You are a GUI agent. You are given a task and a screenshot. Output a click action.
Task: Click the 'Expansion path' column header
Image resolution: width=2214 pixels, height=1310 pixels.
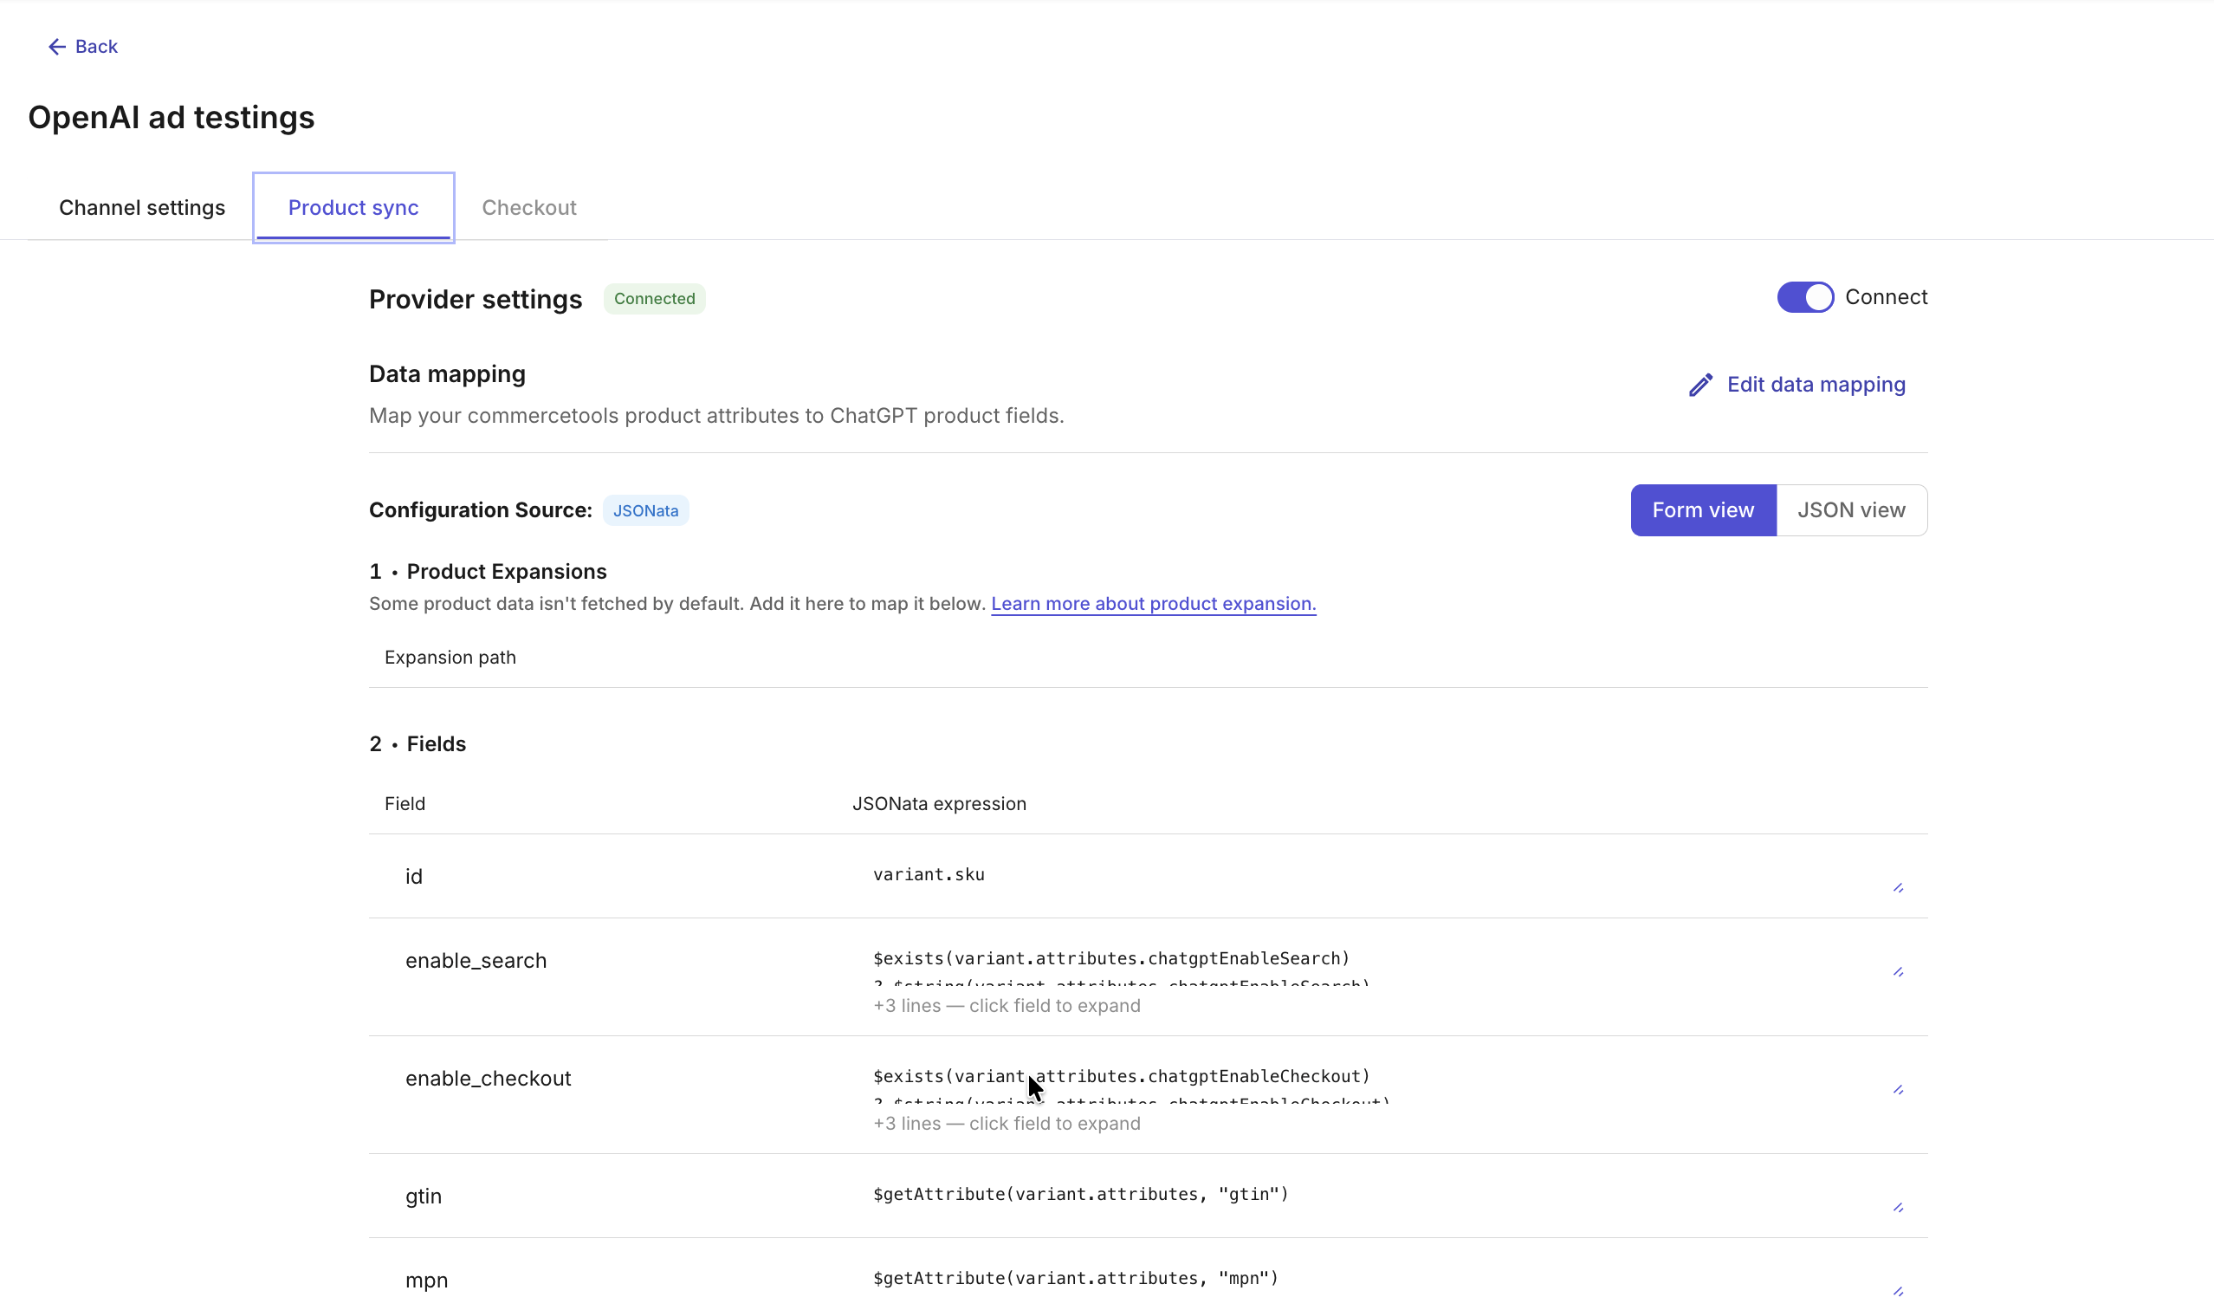(x=450, y=658)
